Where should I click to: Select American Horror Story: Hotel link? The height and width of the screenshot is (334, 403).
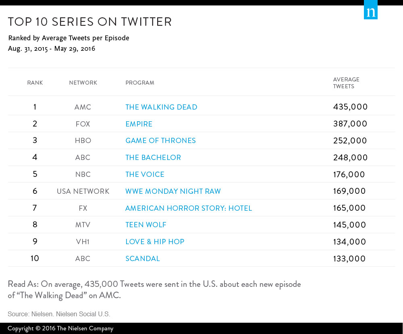pos(188,208)
